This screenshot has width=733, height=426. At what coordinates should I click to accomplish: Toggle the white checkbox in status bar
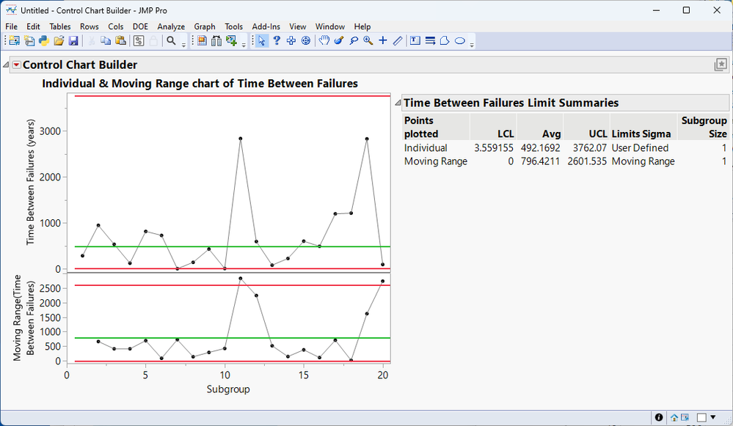(x=701, y=418)
